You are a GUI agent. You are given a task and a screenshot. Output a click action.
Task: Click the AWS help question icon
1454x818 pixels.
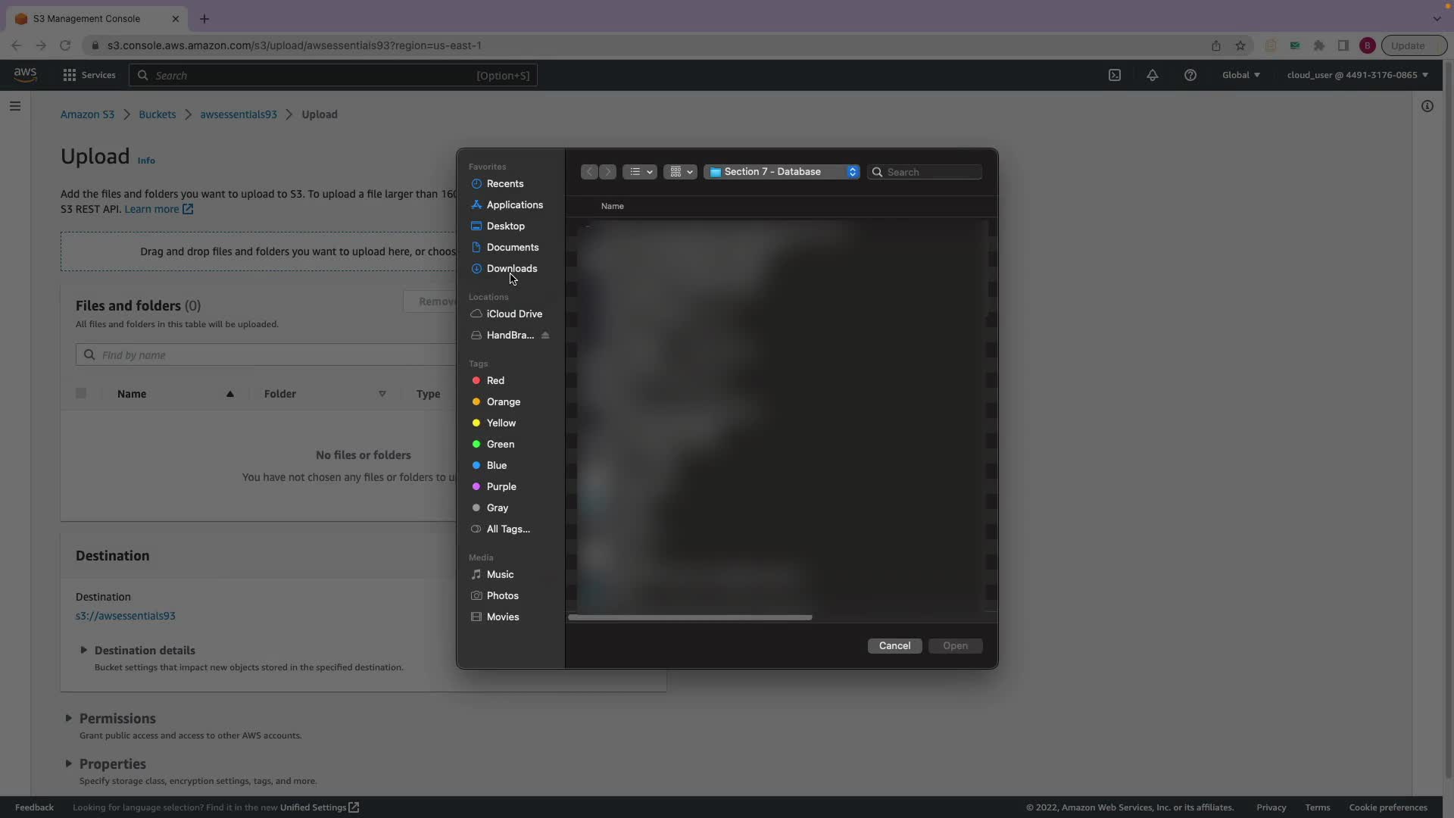coord(1190,75)
